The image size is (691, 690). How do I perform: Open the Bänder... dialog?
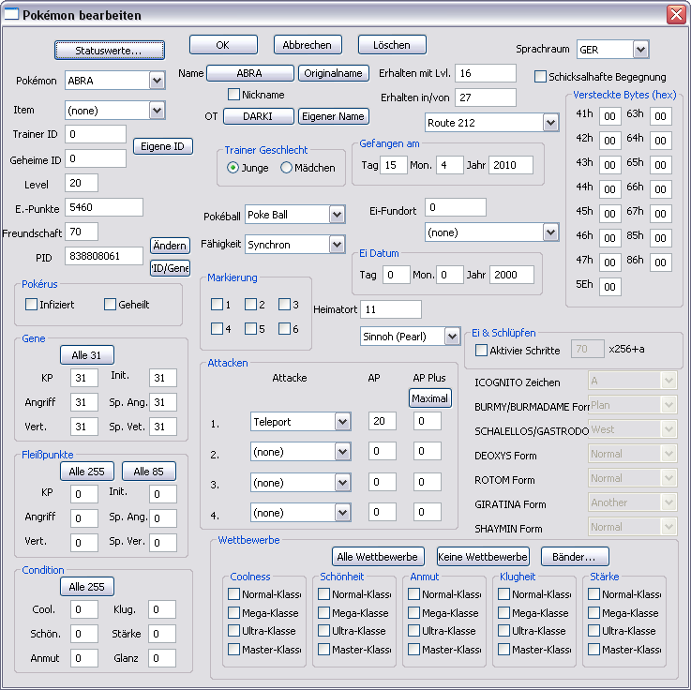tap(575, 557)
